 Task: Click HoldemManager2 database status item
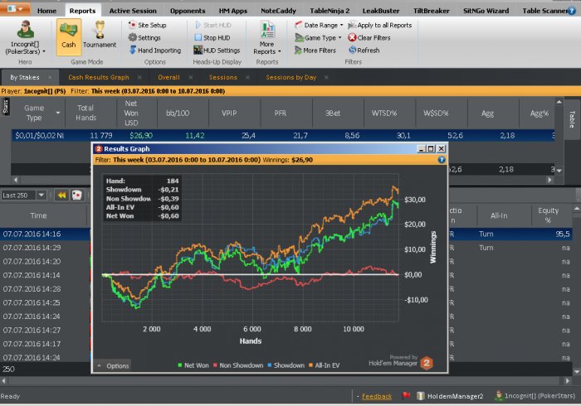(x=450, y=396)
